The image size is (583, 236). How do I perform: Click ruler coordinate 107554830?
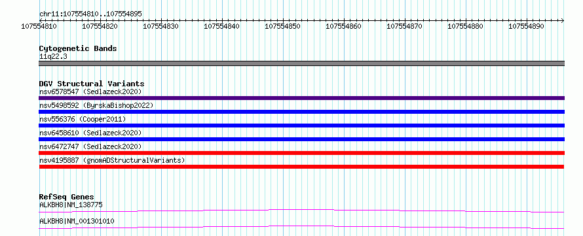[161, 26]
